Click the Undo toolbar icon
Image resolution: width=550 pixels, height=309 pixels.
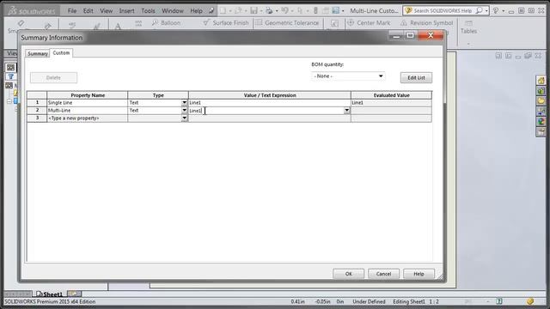point(284,11)
